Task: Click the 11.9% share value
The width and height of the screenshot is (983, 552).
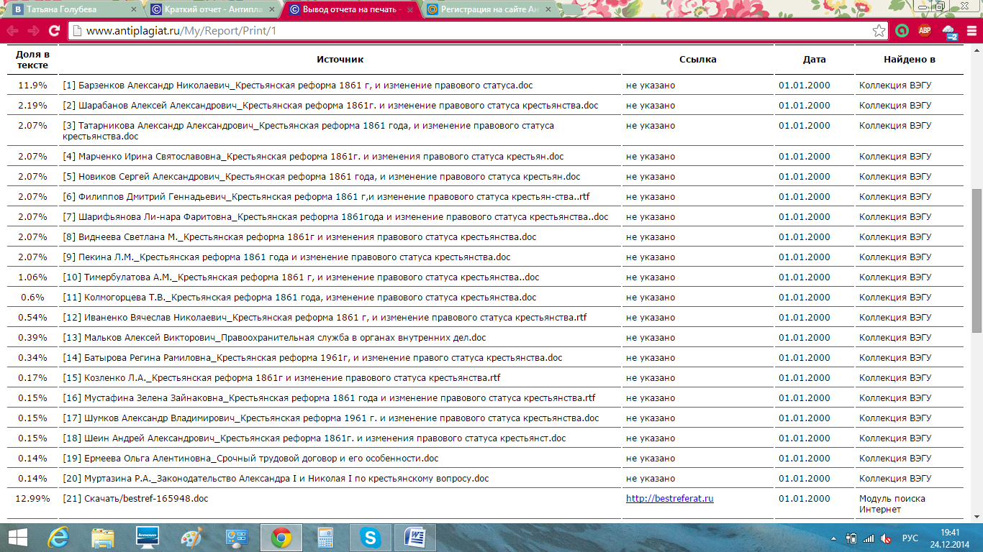Action: pyautogui.click(x=32, y=85)
